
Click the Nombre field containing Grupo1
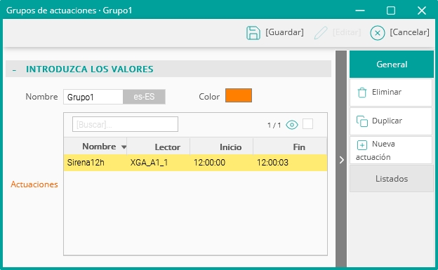click(x=93, y=97)
